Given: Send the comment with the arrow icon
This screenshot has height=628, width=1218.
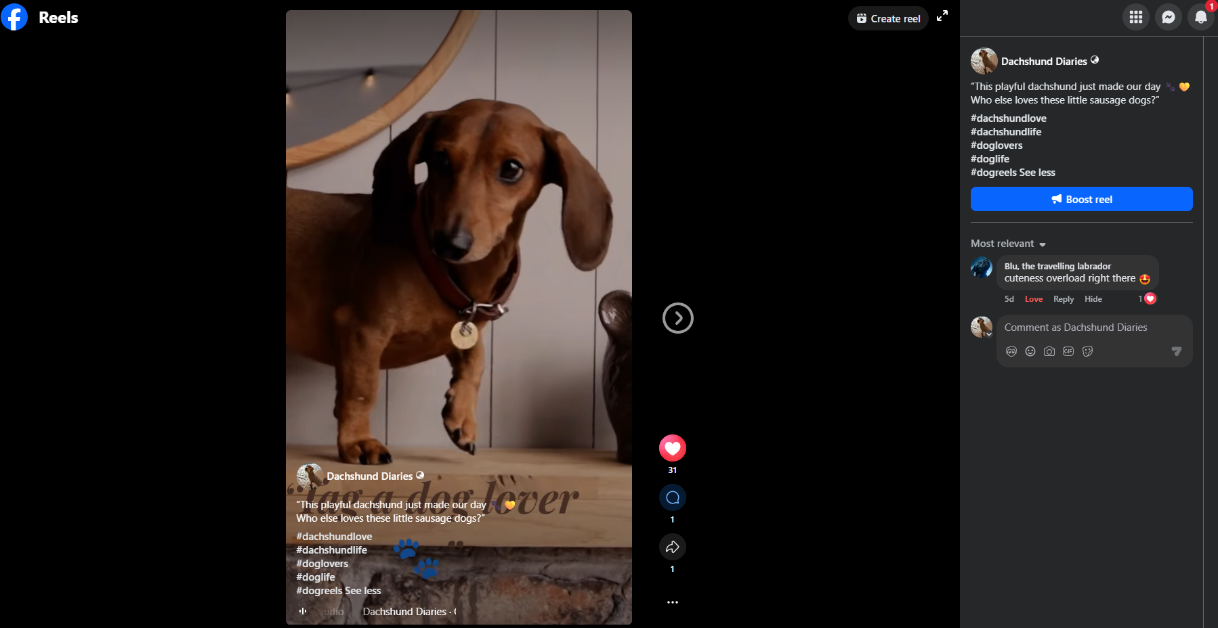Looking at the screenshot, I should point(1177,351).
